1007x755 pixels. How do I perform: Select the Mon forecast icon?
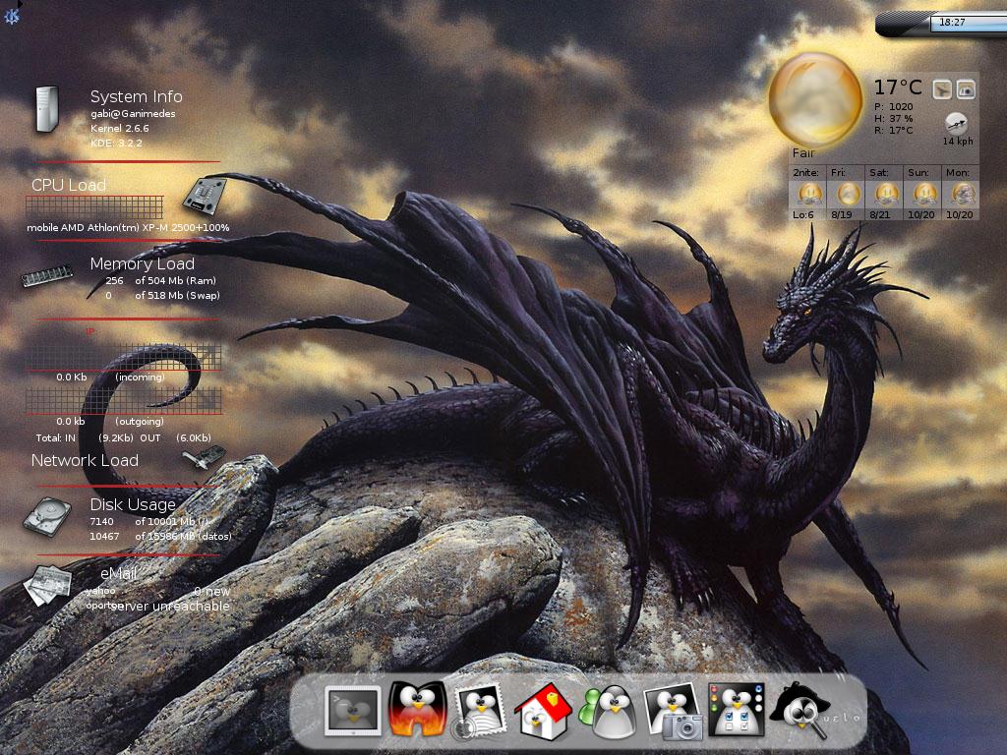tap(963, 194)
